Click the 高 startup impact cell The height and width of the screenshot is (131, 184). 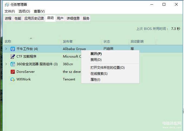coord(132,49)
